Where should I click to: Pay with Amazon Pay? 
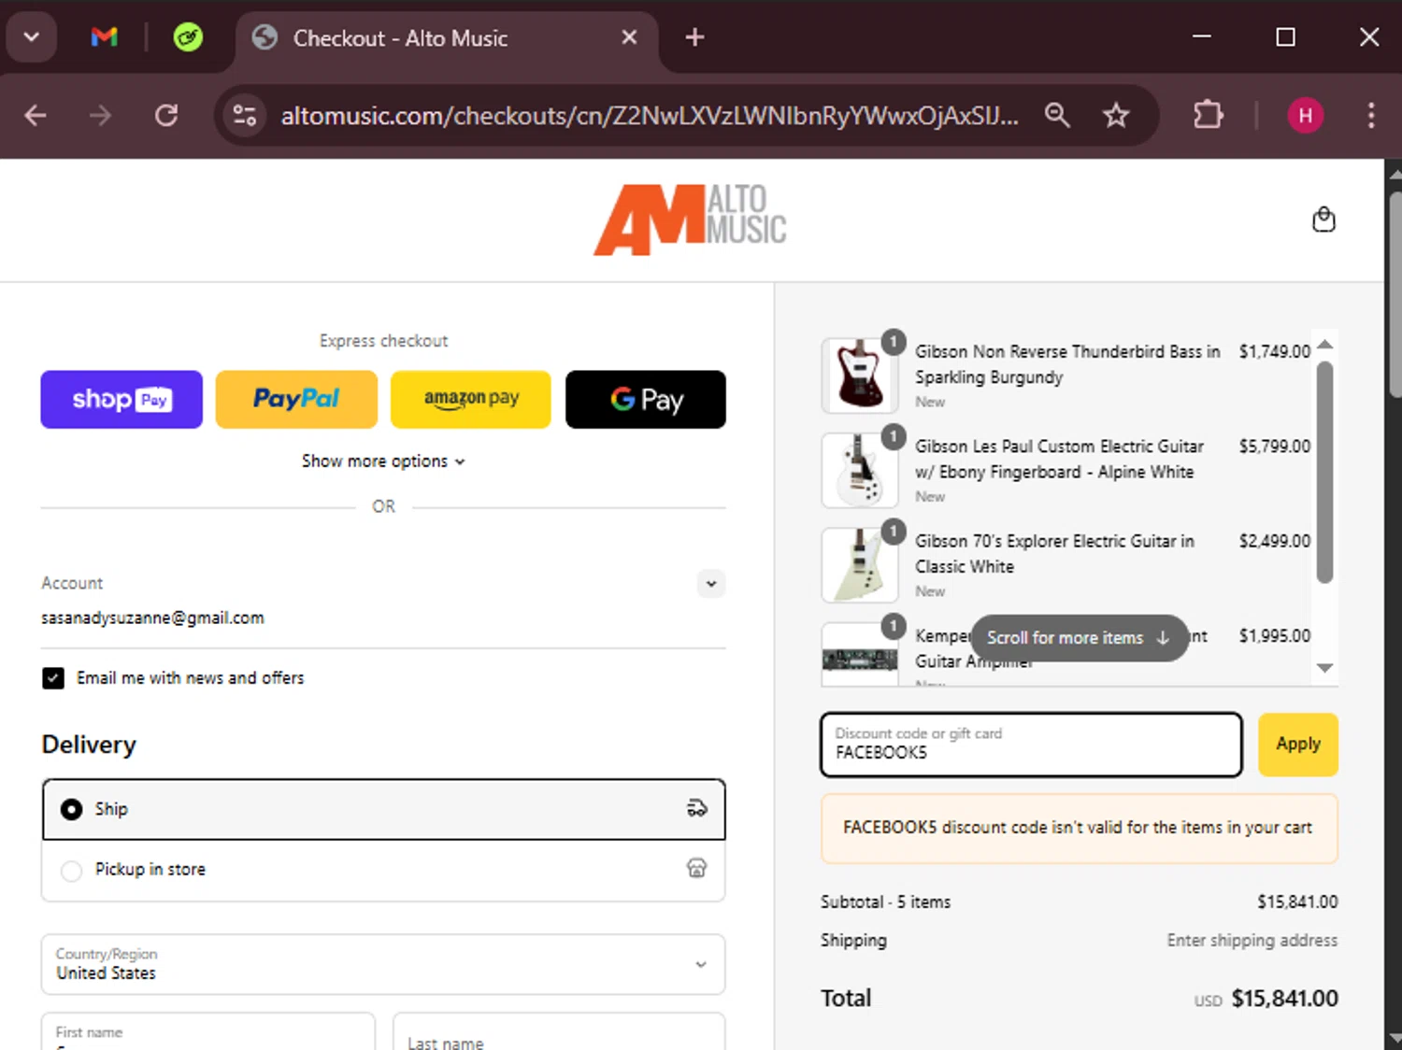coord(471,400)
